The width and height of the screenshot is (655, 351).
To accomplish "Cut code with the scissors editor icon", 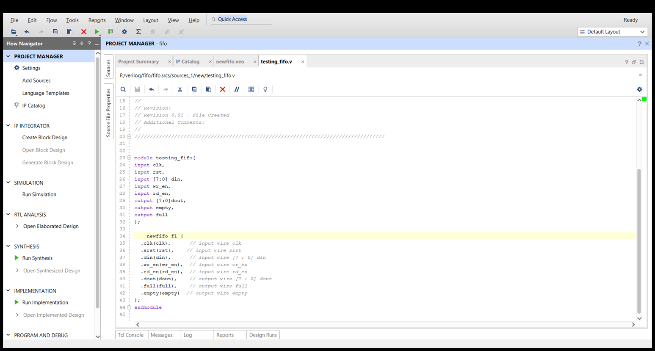I will [x=180, y=89].
